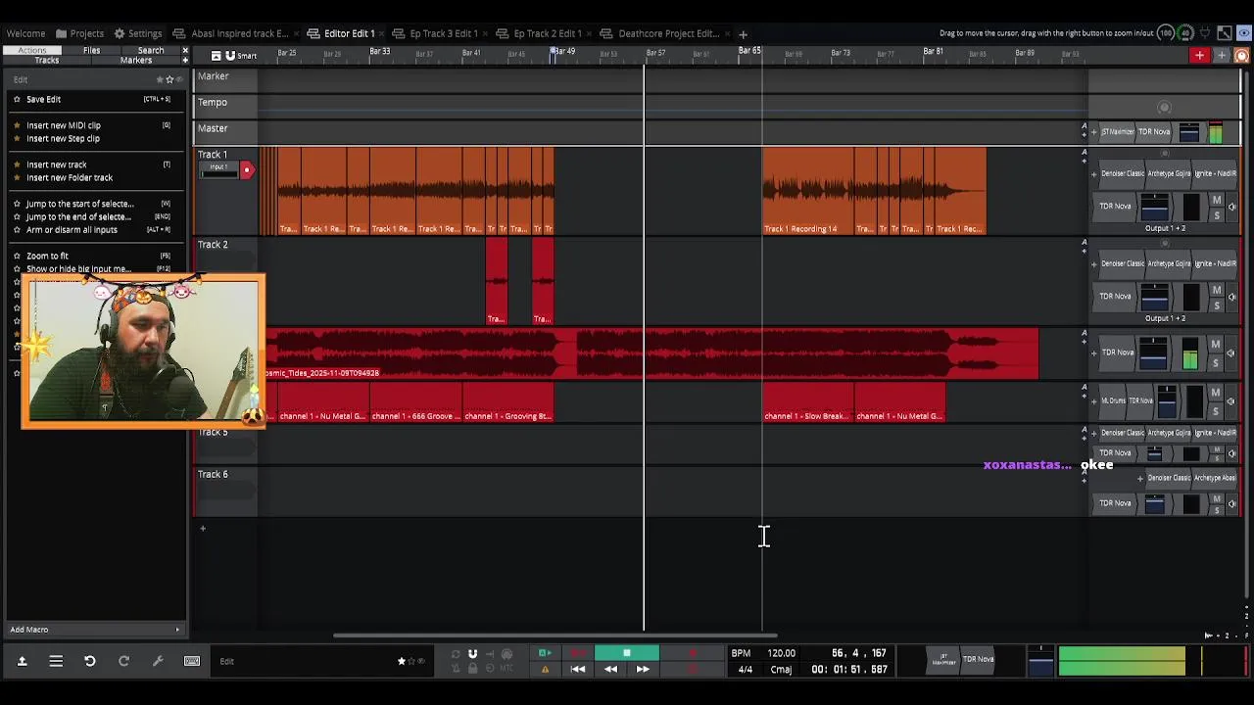Open the Markers tab in the left panel
1254x705 pixels.
click(x=136, y=61)
